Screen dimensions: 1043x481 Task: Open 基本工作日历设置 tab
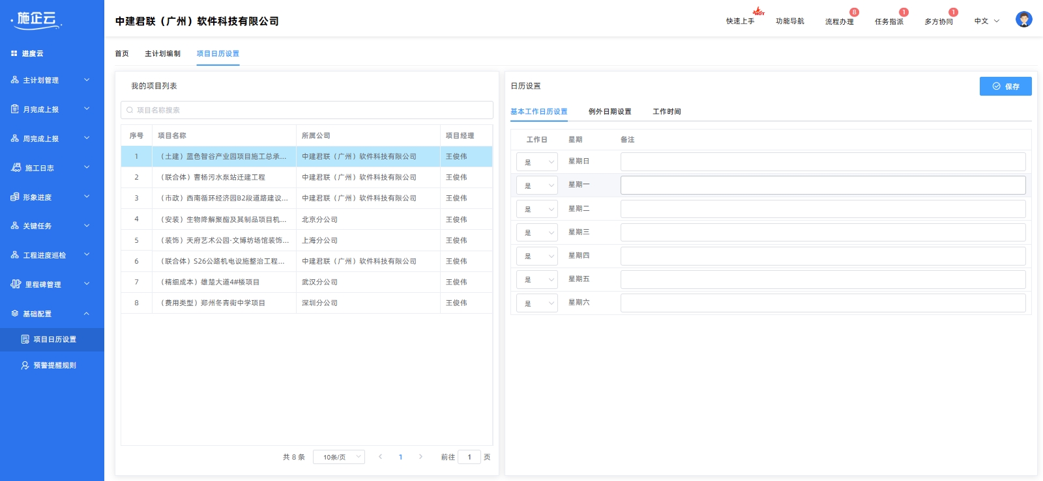tap(539, 111)
